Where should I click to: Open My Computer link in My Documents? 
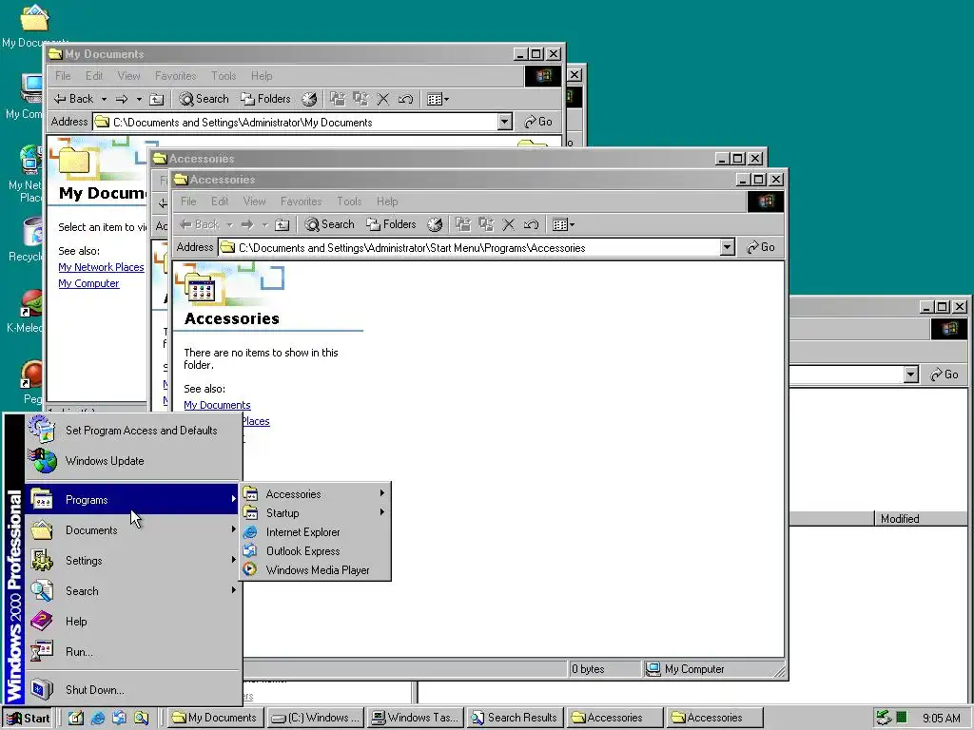88,283
